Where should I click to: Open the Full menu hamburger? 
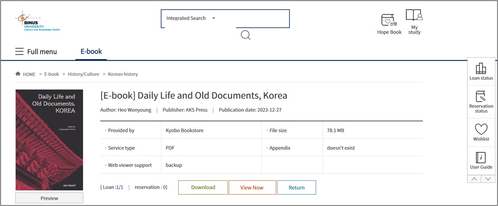coord(19,52)
